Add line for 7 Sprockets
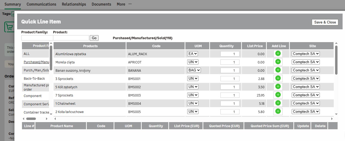 pos(278,95)
